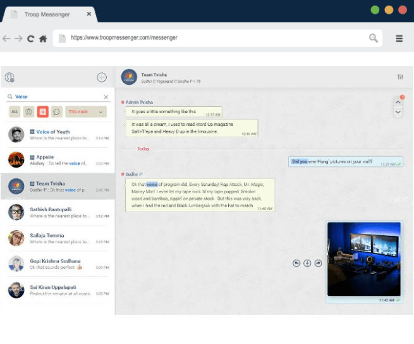
Task: Jump to the previous search result with the up chevron
Action: (398, 102)
